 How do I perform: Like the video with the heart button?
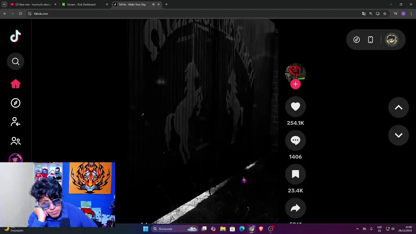click(295, 107)
